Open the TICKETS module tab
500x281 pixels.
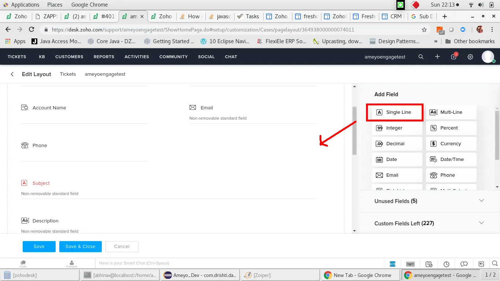tap(17, 57)
